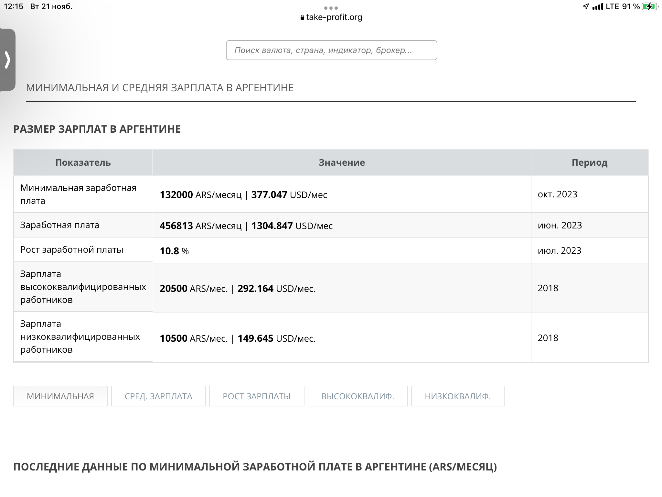
Task: Open the take-profit.org address bar
Action: [x=331, y=17]
